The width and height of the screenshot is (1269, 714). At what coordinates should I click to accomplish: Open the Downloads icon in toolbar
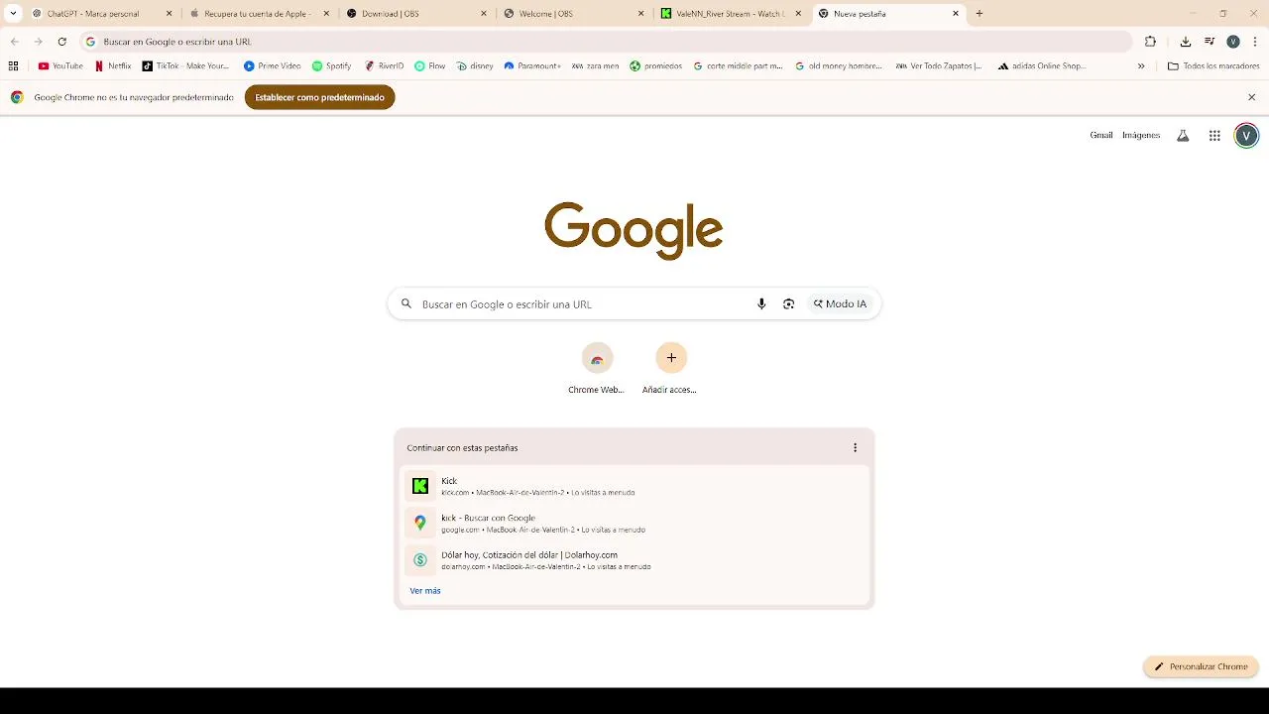click(x=1186, y=42)
